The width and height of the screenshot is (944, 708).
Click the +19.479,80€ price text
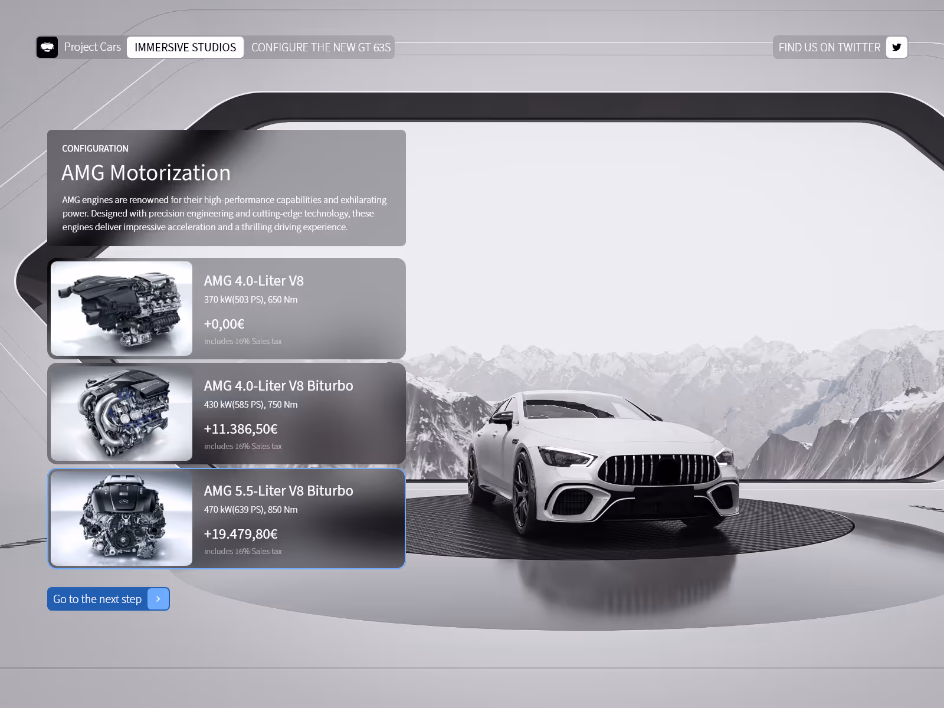241,534
